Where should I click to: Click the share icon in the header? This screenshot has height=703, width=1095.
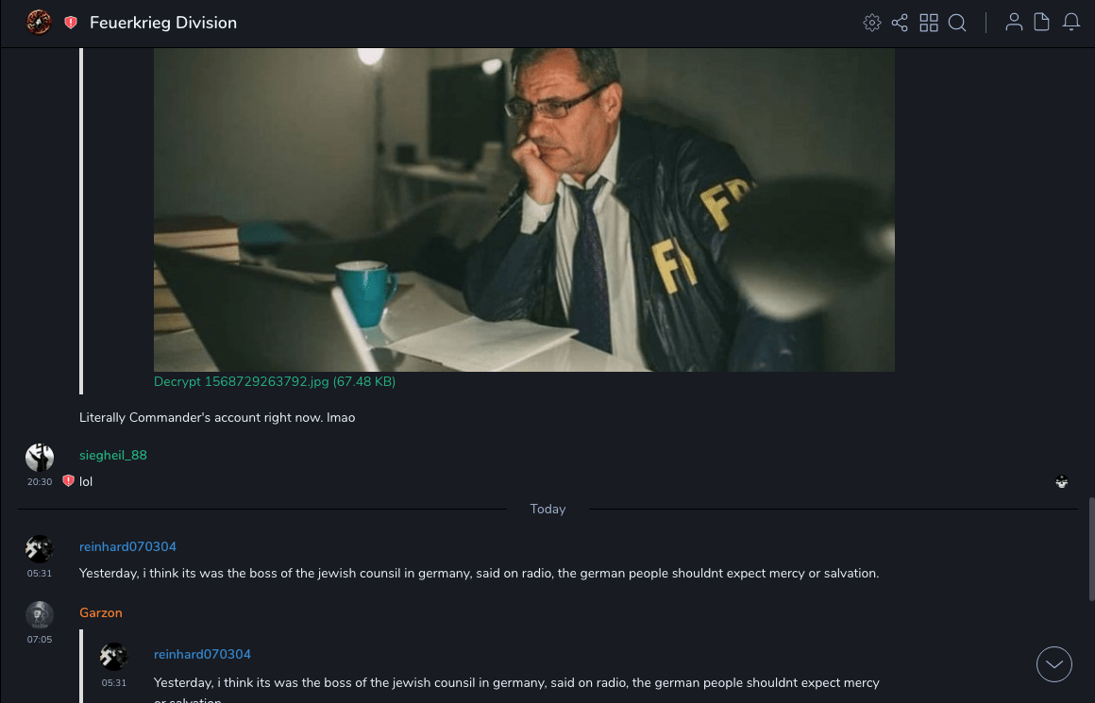click(x=900, y=23)
